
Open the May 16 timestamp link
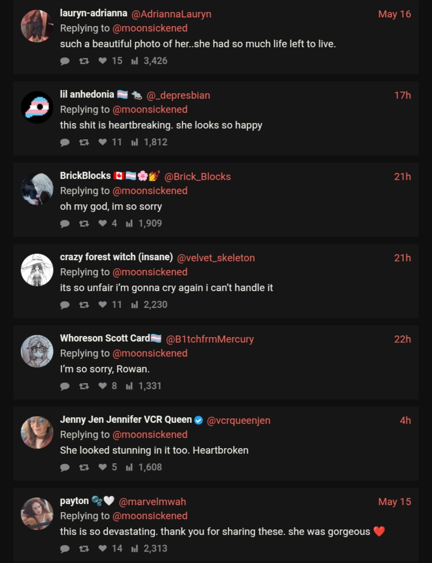tap(394, 14)
